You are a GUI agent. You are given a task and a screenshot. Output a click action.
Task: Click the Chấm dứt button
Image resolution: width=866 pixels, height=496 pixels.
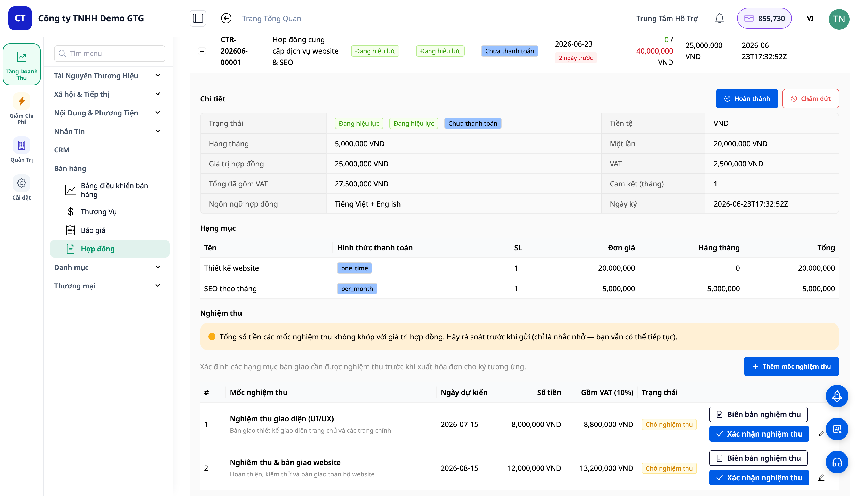click(810, 99)
